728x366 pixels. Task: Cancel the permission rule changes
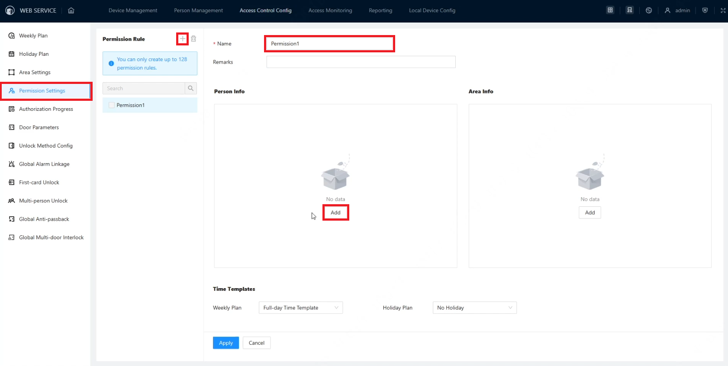pos(257,343)
